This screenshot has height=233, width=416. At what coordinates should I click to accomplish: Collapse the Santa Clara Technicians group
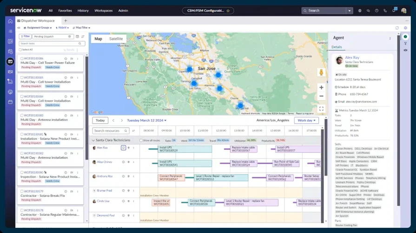pos(93,140)
